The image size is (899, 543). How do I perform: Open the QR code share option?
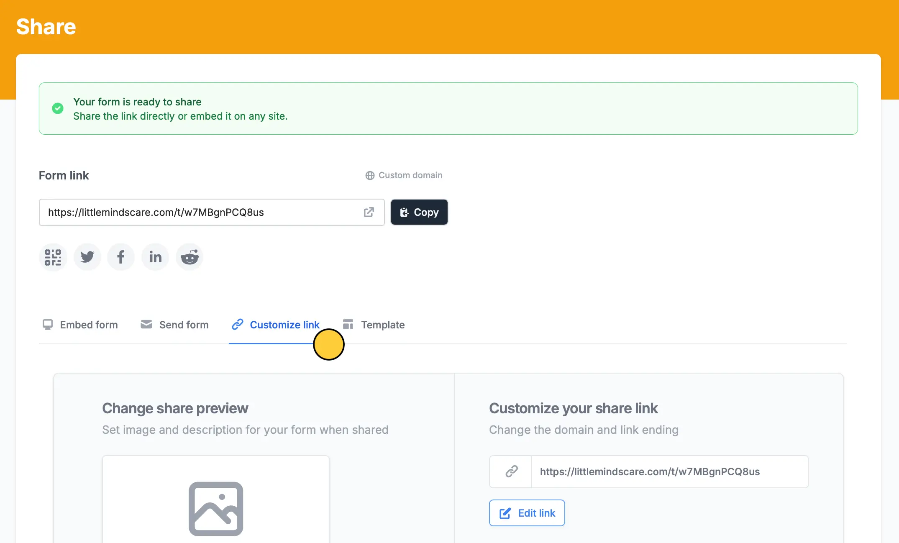(x=53, y=257)
